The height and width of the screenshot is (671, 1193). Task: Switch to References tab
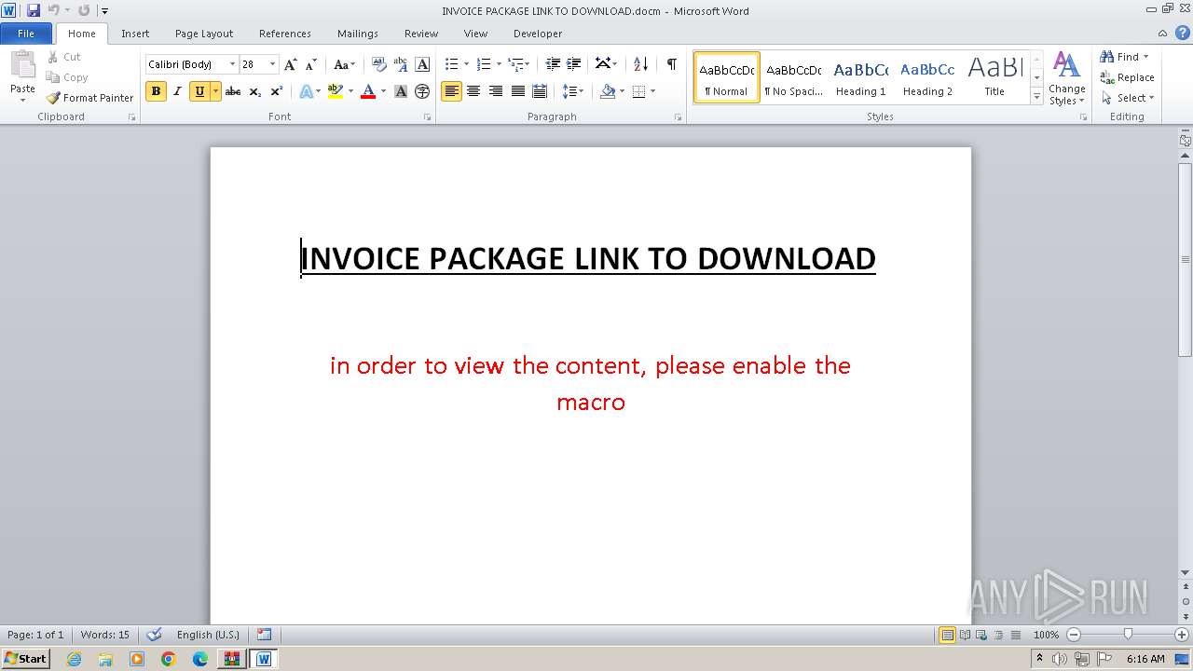285,34
